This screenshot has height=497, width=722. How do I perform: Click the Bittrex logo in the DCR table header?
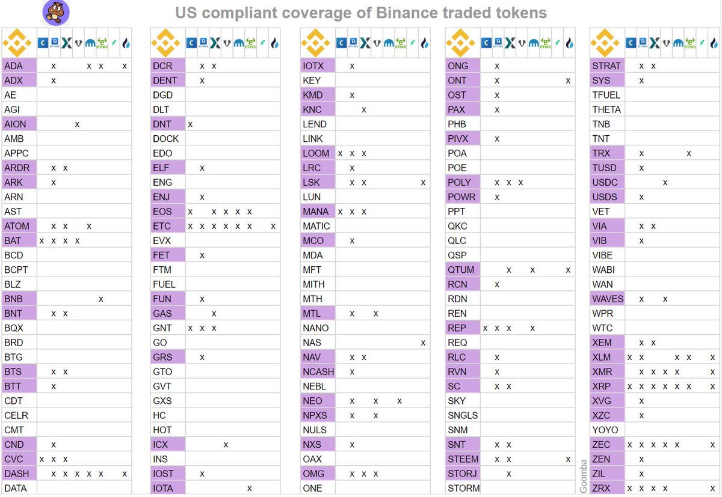(203, 43)
